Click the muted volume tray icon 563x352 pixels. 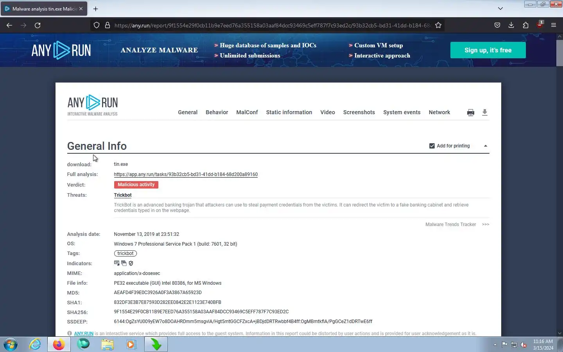pos(524,345)
